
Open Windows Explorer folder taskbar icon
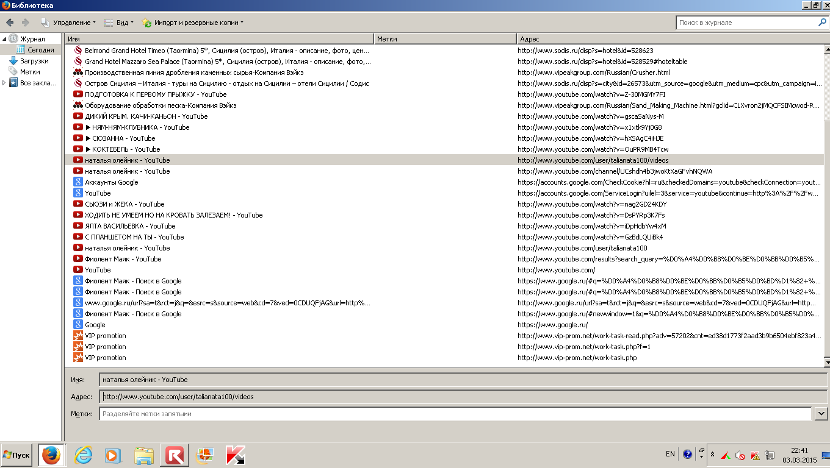coord(144,455)
